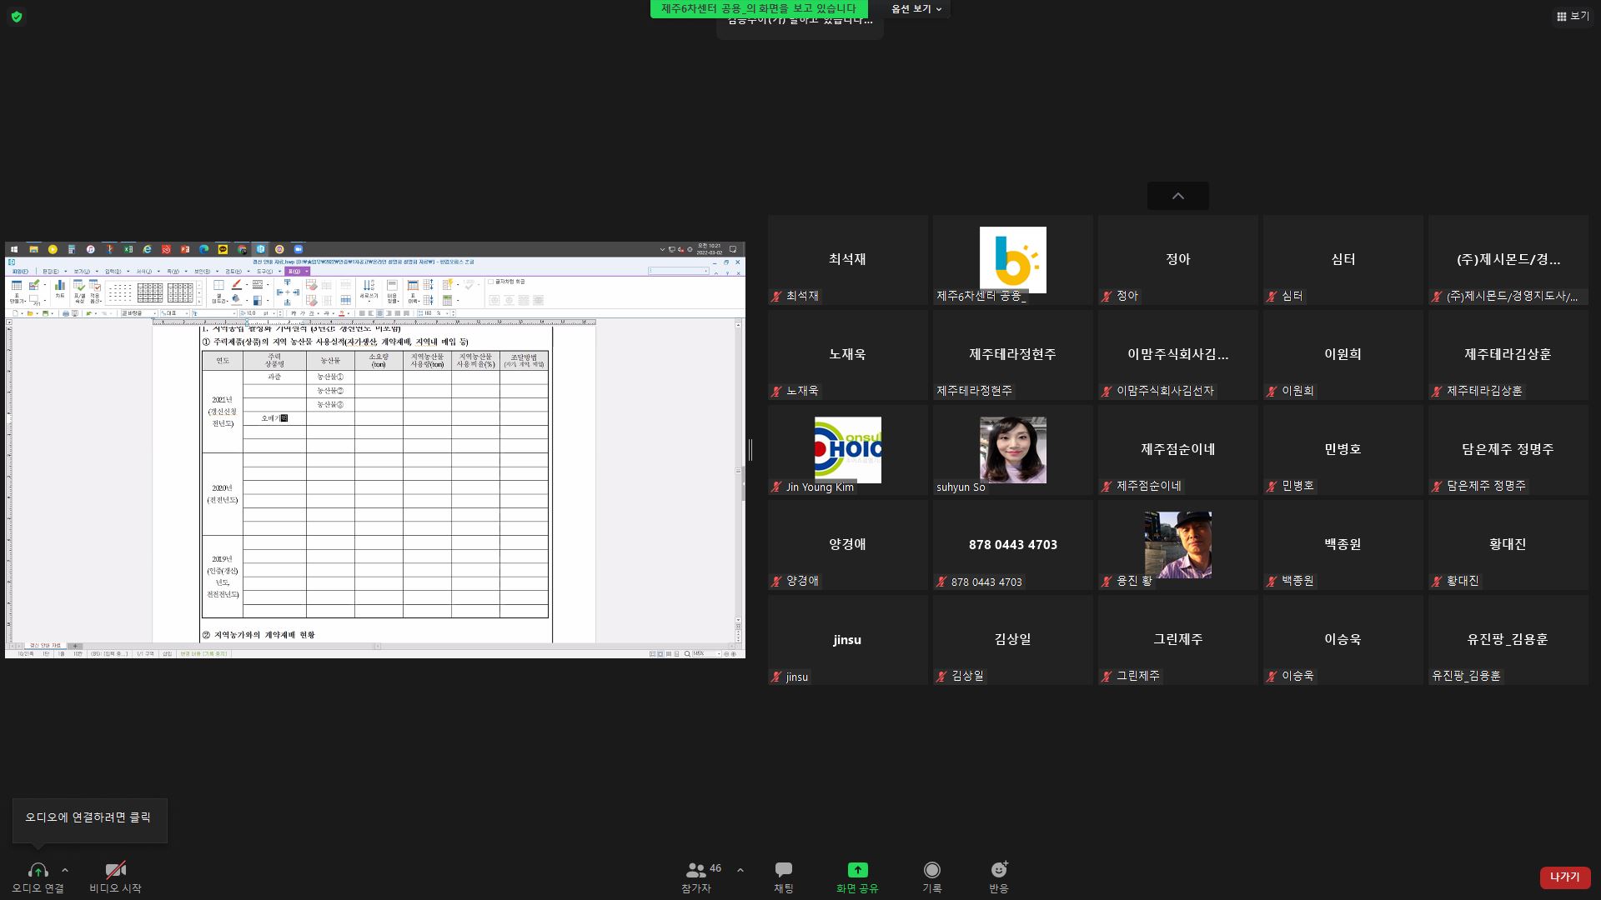Viewport: 1601px width, 900px height.
Task: Start video with the camera icon
Action: click(115, 870)
